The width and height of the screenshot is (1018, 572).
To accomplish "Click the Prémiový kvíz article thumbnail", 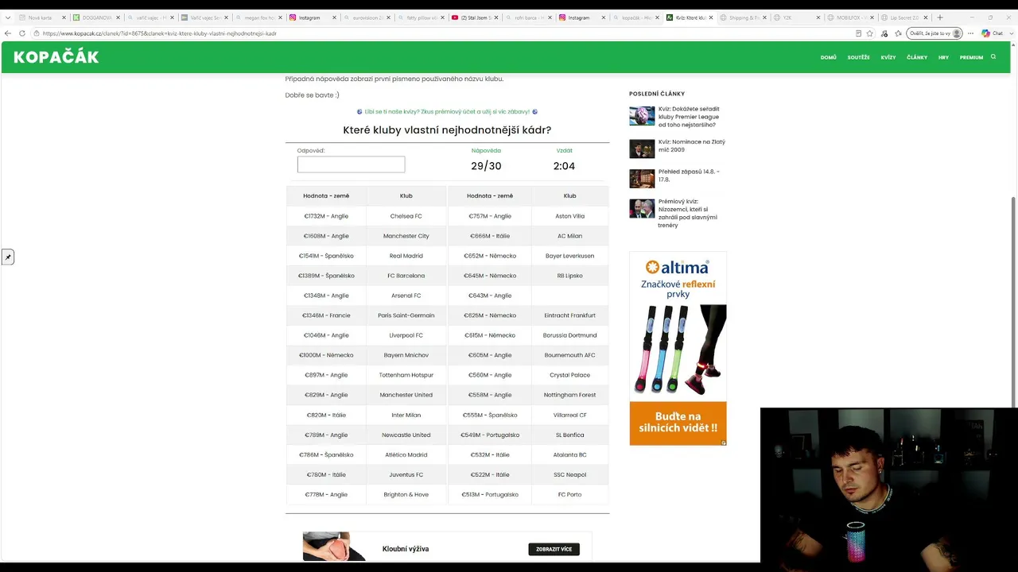I will pyautogui.click(x=642, y=208).
